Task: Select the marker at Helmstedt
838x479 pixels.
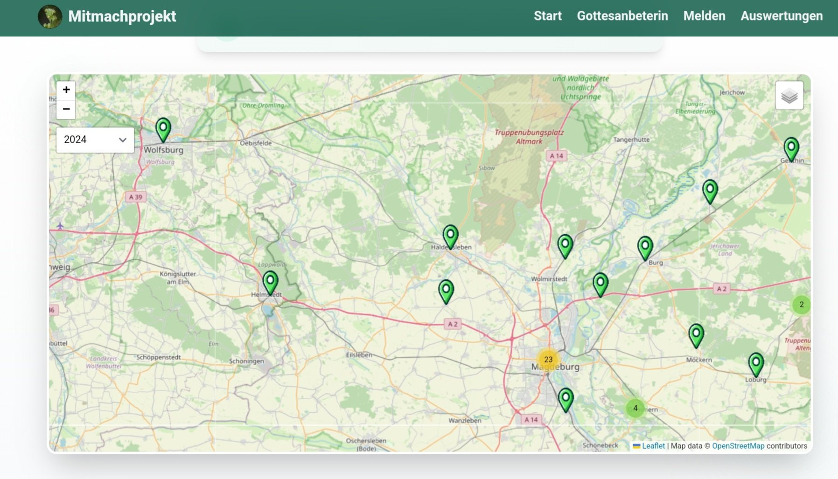Action: point(270,282)
